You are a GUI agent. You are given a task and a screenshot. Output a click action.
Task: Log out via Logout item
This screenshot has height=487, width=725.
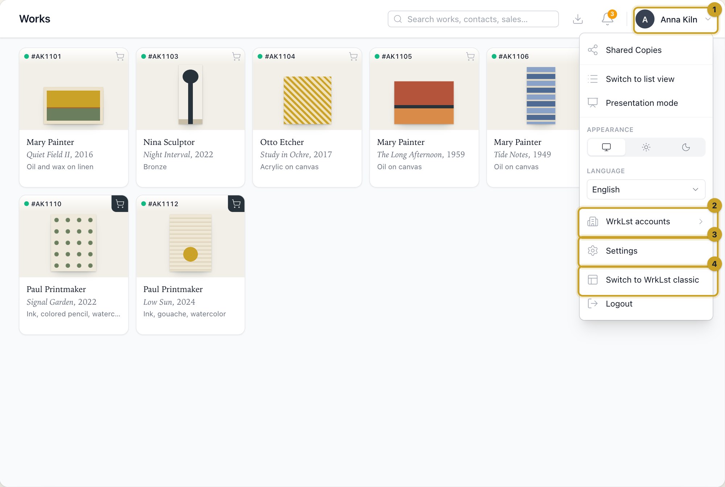tap(646, 304)
